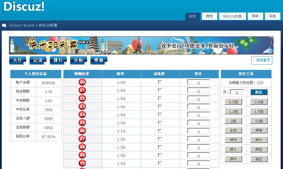This screenshot has height=169, width=283.
Task: Submit with the blue 投注 button
Action: coord(259,92)
